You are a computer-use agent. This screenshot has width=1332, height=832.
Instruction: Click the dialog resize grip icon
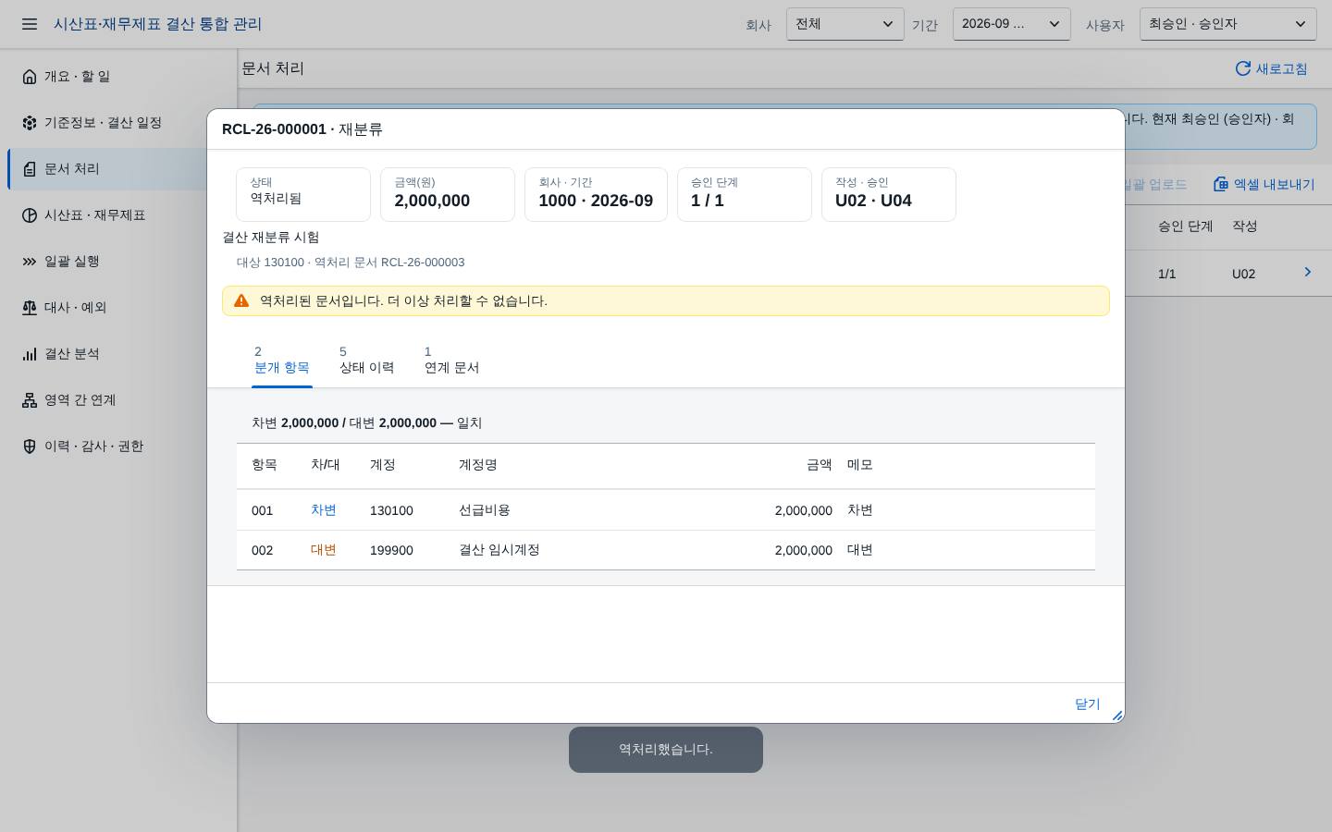pyautogui.click(x=1117, y=716)
